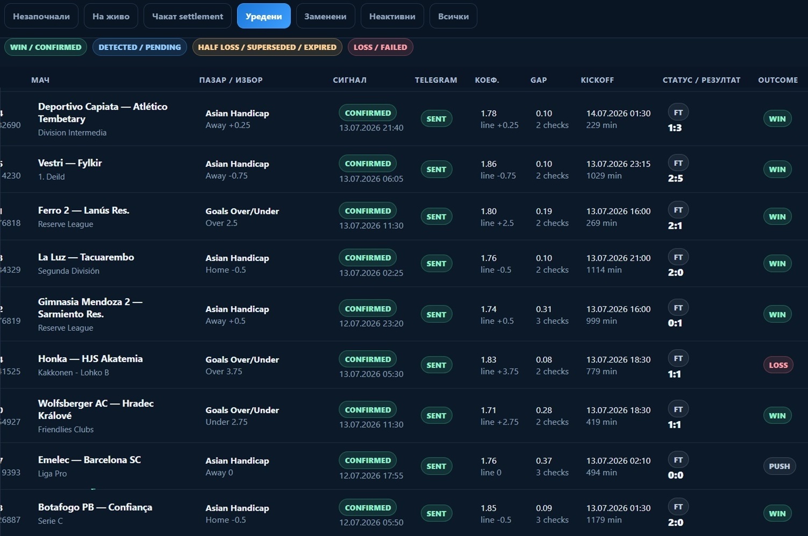Click CONFIRMED badge in Vestri — Fylkir row
The image size is (808, 536).
[368, 163]
